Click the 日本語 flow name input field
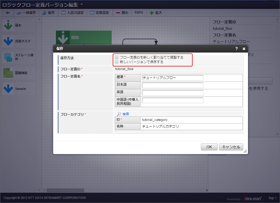280x203 pixels. tap(172, 85)
